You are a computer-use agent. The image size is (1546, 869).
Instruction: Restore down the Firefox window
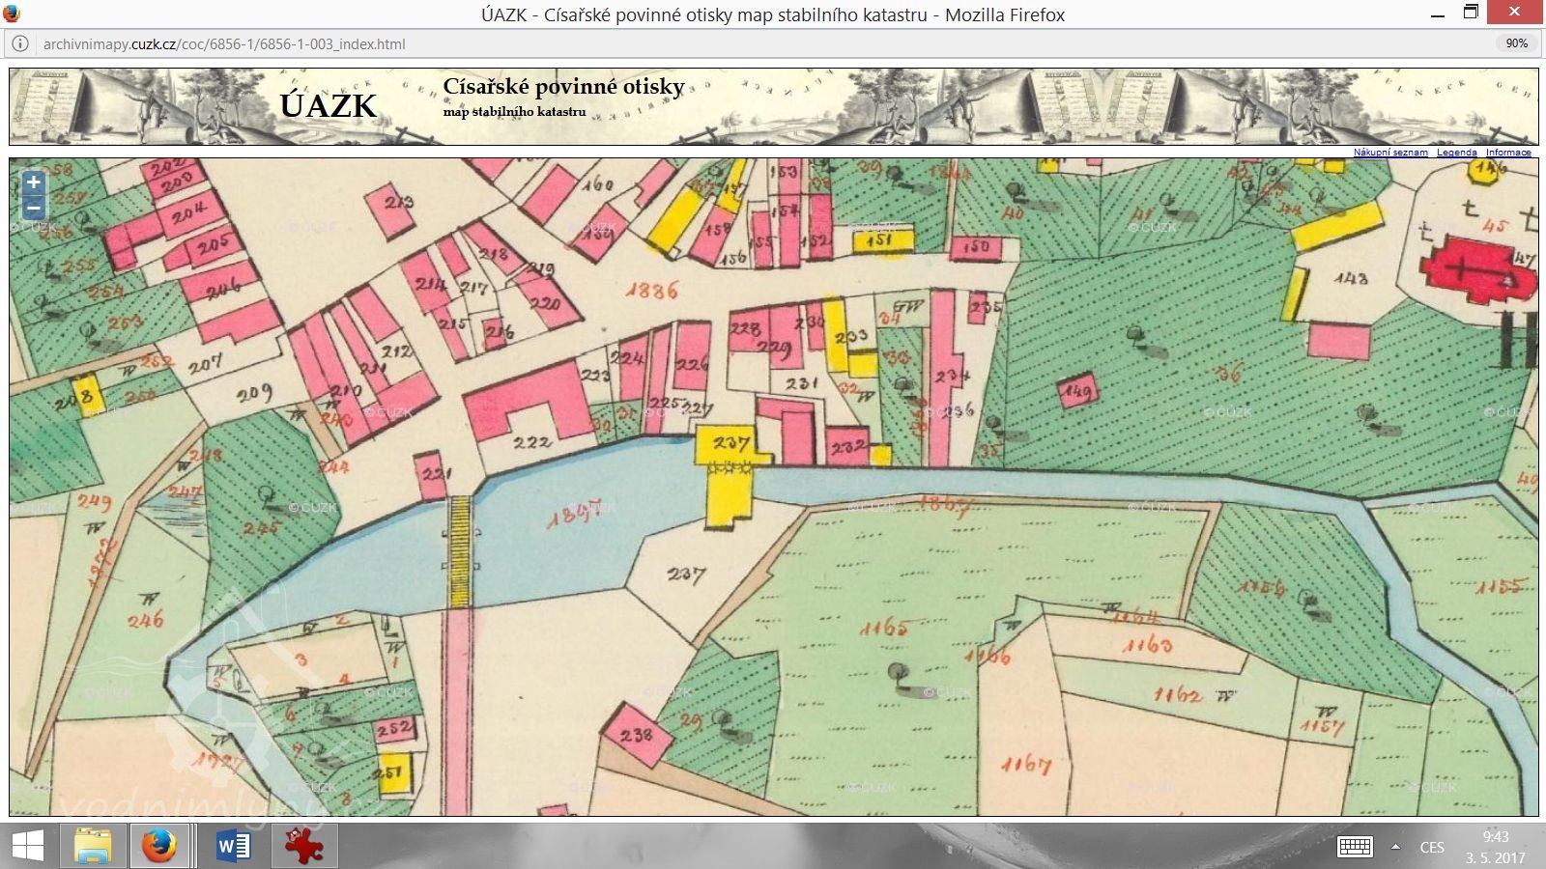[x=1471, y=14]
